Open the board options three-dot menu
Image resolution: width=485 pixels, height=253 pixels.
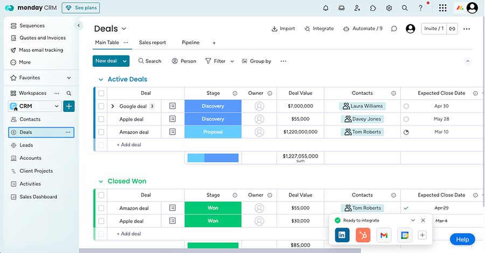tap(467, 29)
